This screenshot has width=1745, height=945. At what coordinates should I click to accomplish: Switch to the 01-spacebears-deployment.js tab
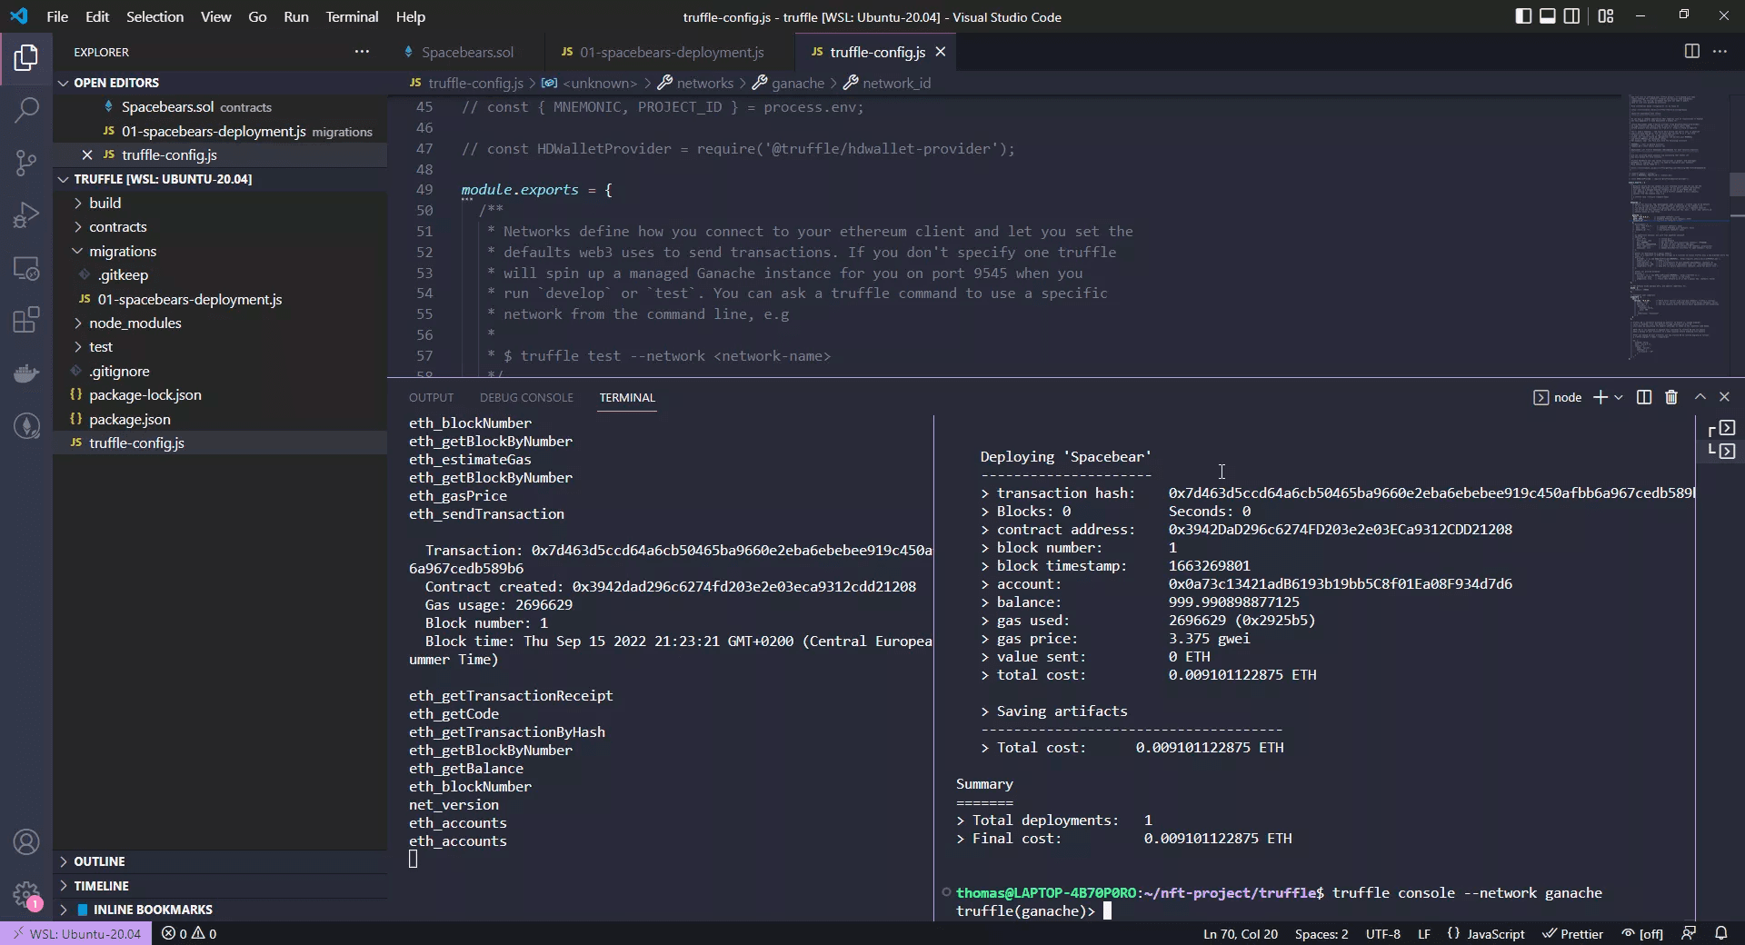point(671,52)
